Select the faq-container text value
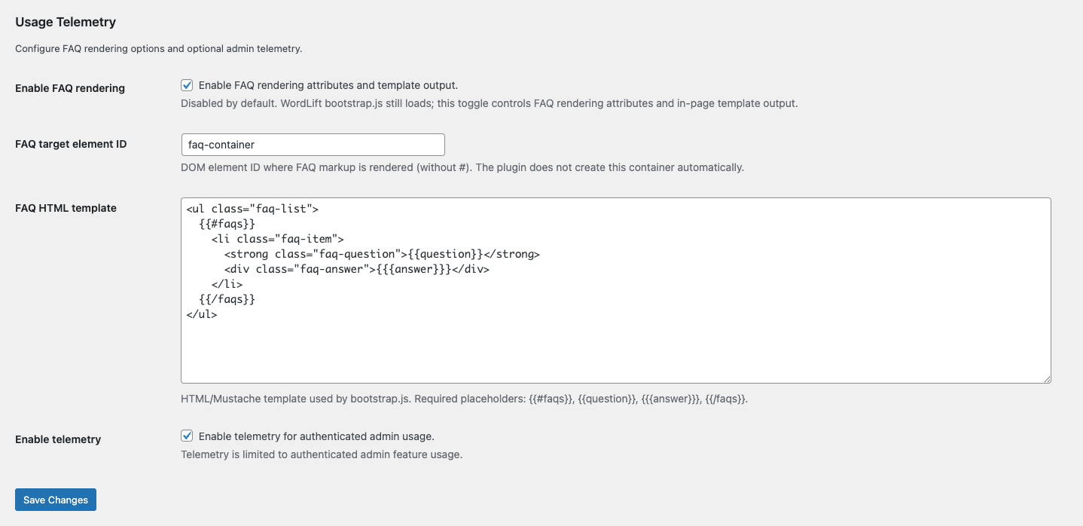Image resolution: width=1083 pixels, height=526 pixels. [224, 144]
